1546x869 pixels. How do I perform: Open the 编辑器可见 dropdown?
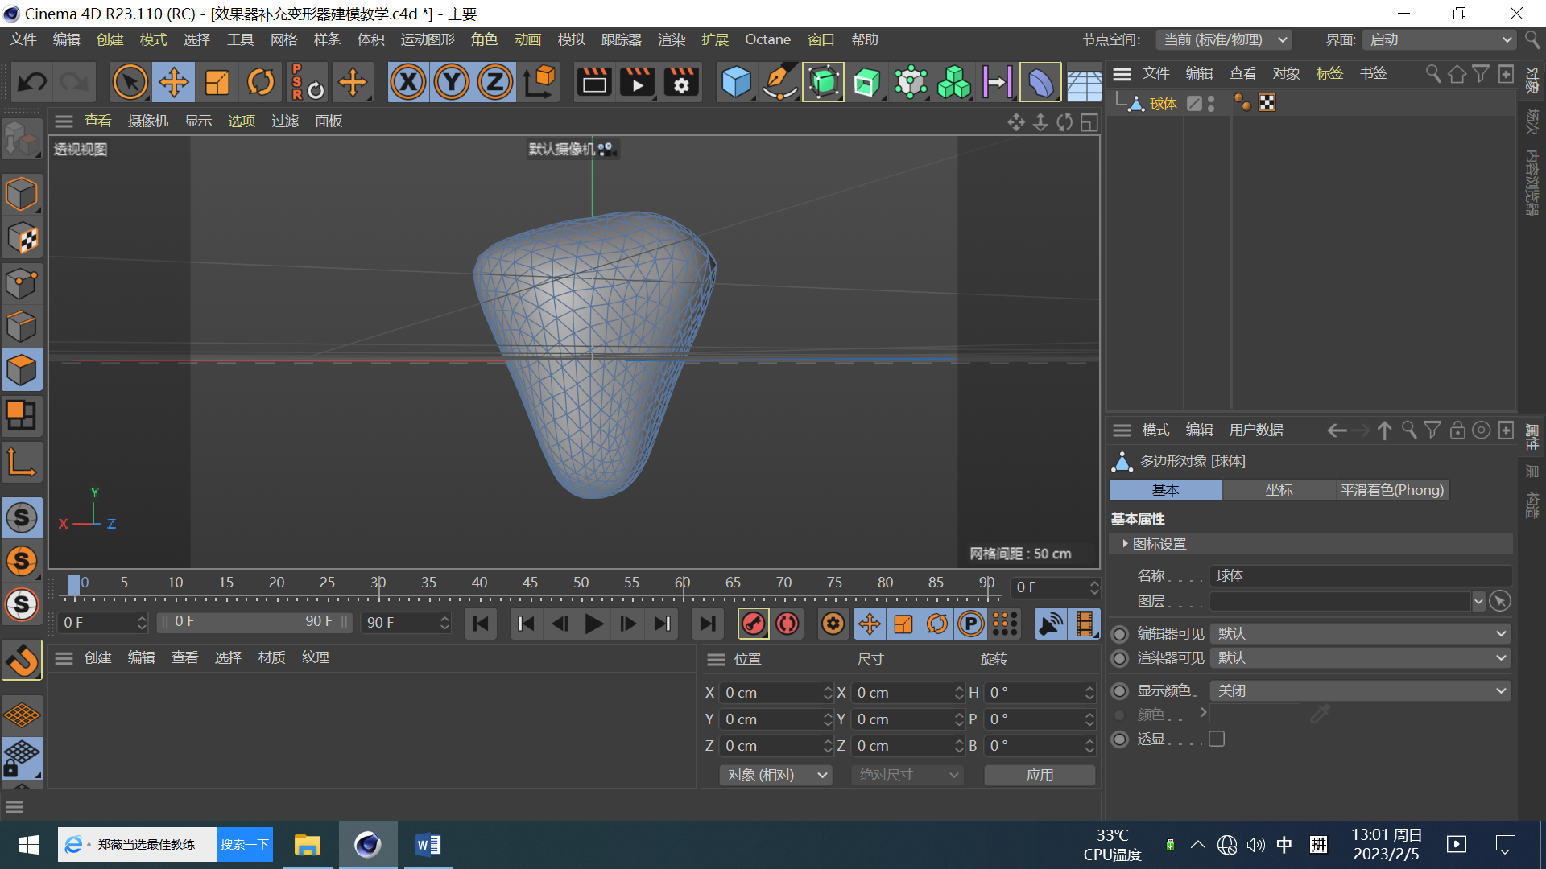[1361, 633]
